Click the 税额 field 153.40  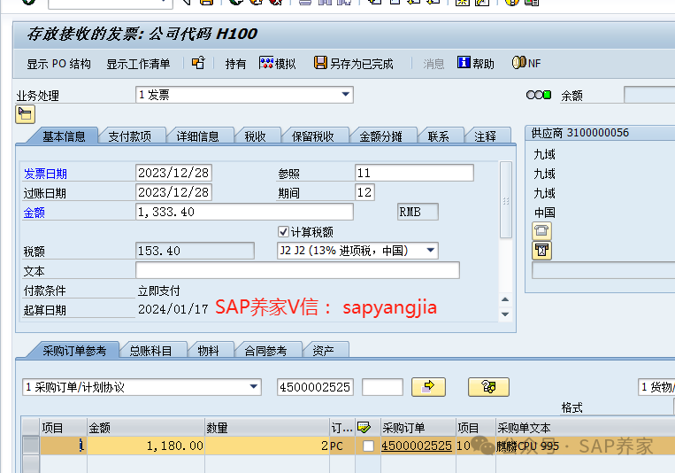click(x=195, y=251)
